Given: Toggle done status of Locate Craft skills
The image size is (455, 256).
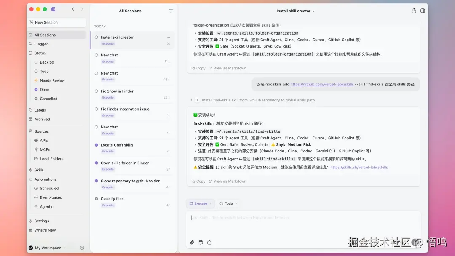Looking at the screenshot, I should pyautogui.click(x=96, y=145).
